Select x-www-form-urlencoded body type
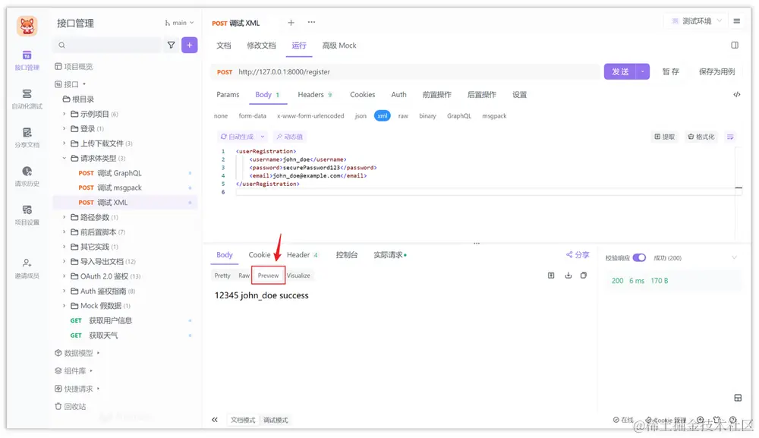Viewport: 759px width, 438px height. point(310,115)
